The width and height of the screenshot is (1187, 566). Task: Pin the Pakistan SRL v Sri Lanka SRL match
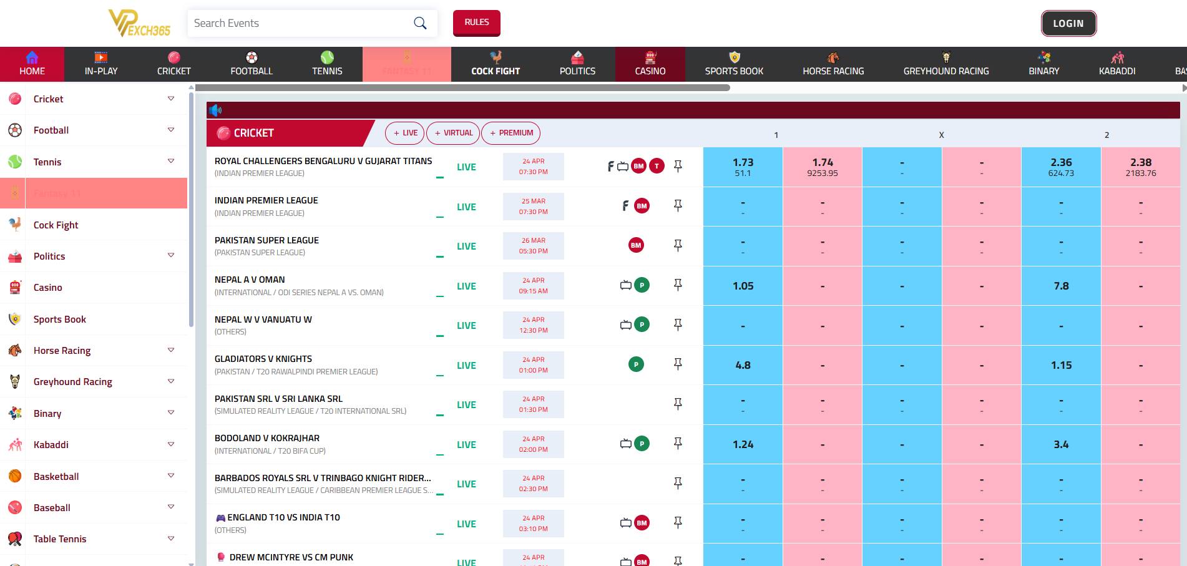click(x=678, y=404)
